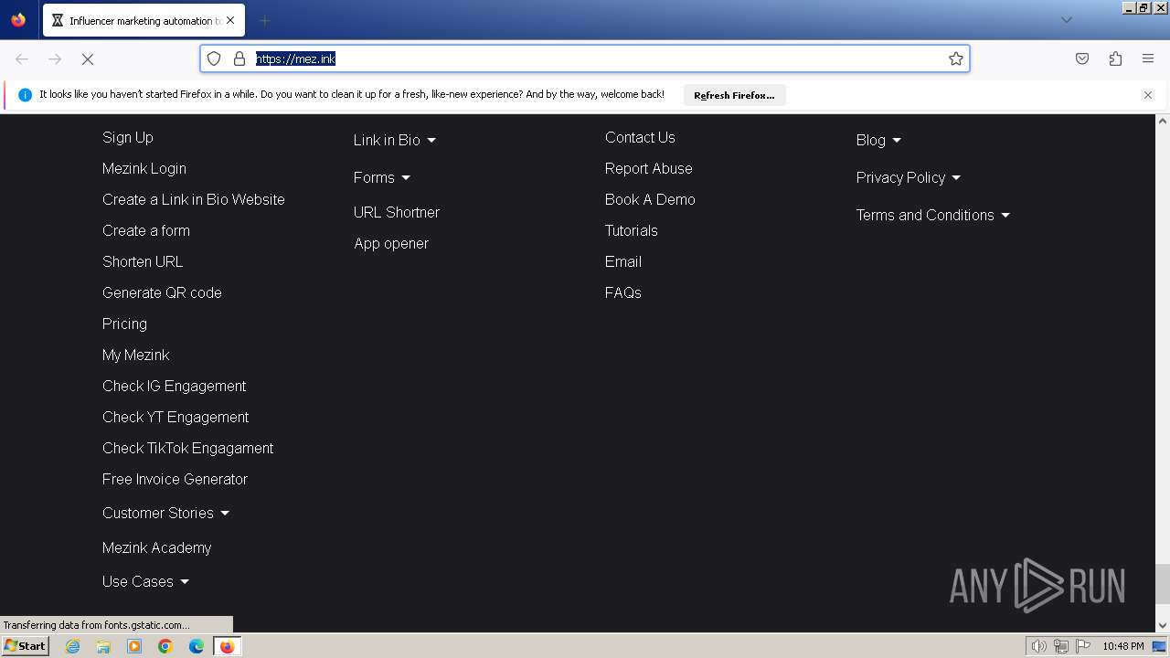Expand the Customer Stories dropdown

(166, 513)
